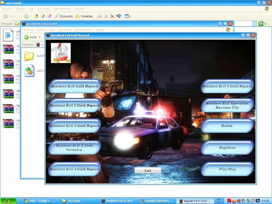Open the Registros option
This screenshot has height=204, width=272.
(x=227, y=148)
